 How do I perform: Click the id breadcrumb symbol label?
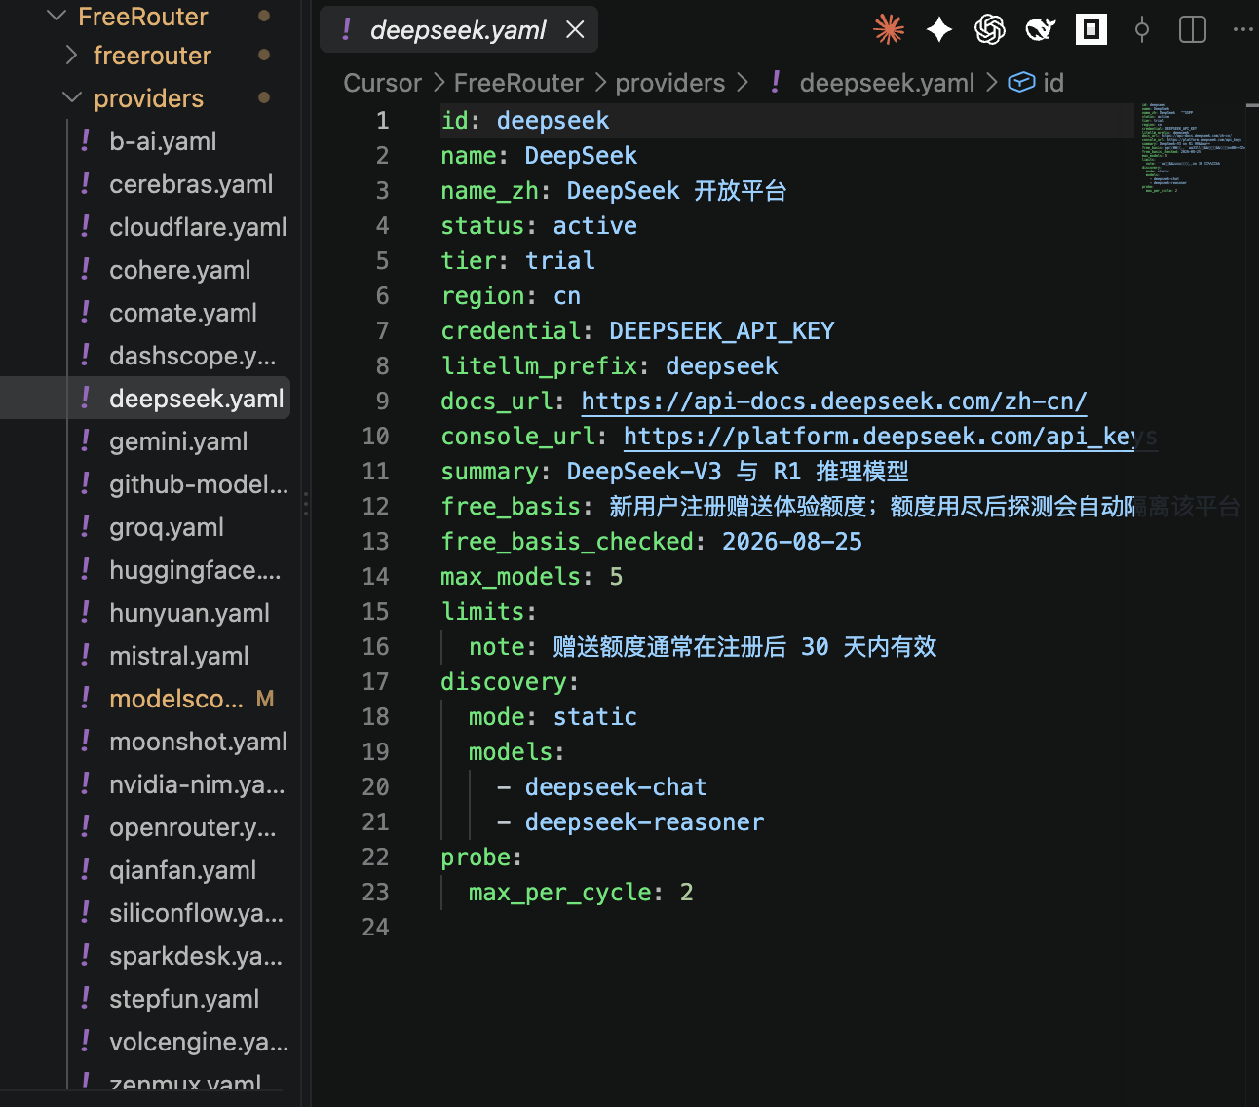tap(1053, 83)
